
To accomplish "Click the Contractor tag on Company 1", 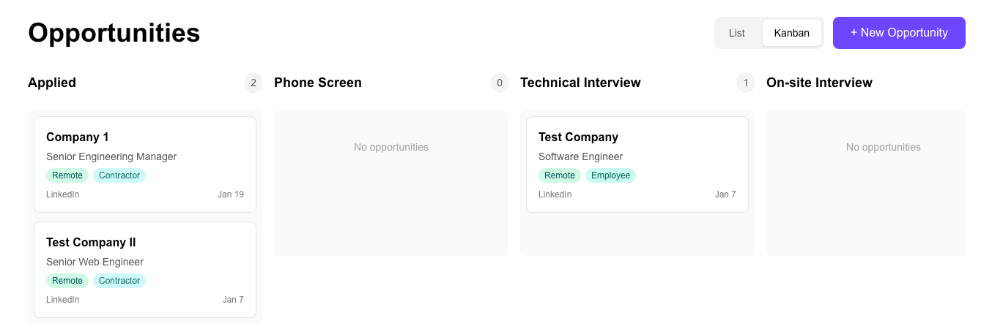I will pyautogui.click(x=119, y=175).
